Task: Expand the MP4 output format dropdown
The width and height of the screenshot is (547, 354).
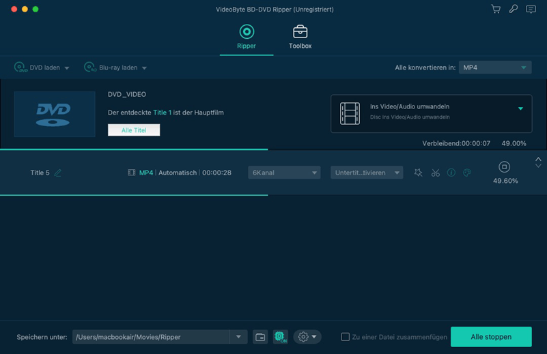Action: (x=495, y=68)
